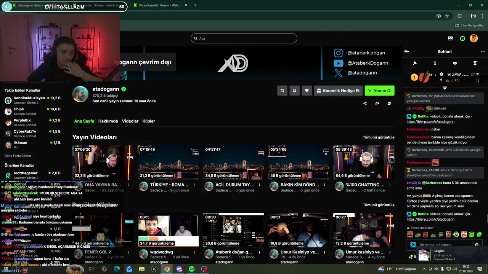Open OBS Studio from the taskbar
488x274 pixels.
pos(204,269)
